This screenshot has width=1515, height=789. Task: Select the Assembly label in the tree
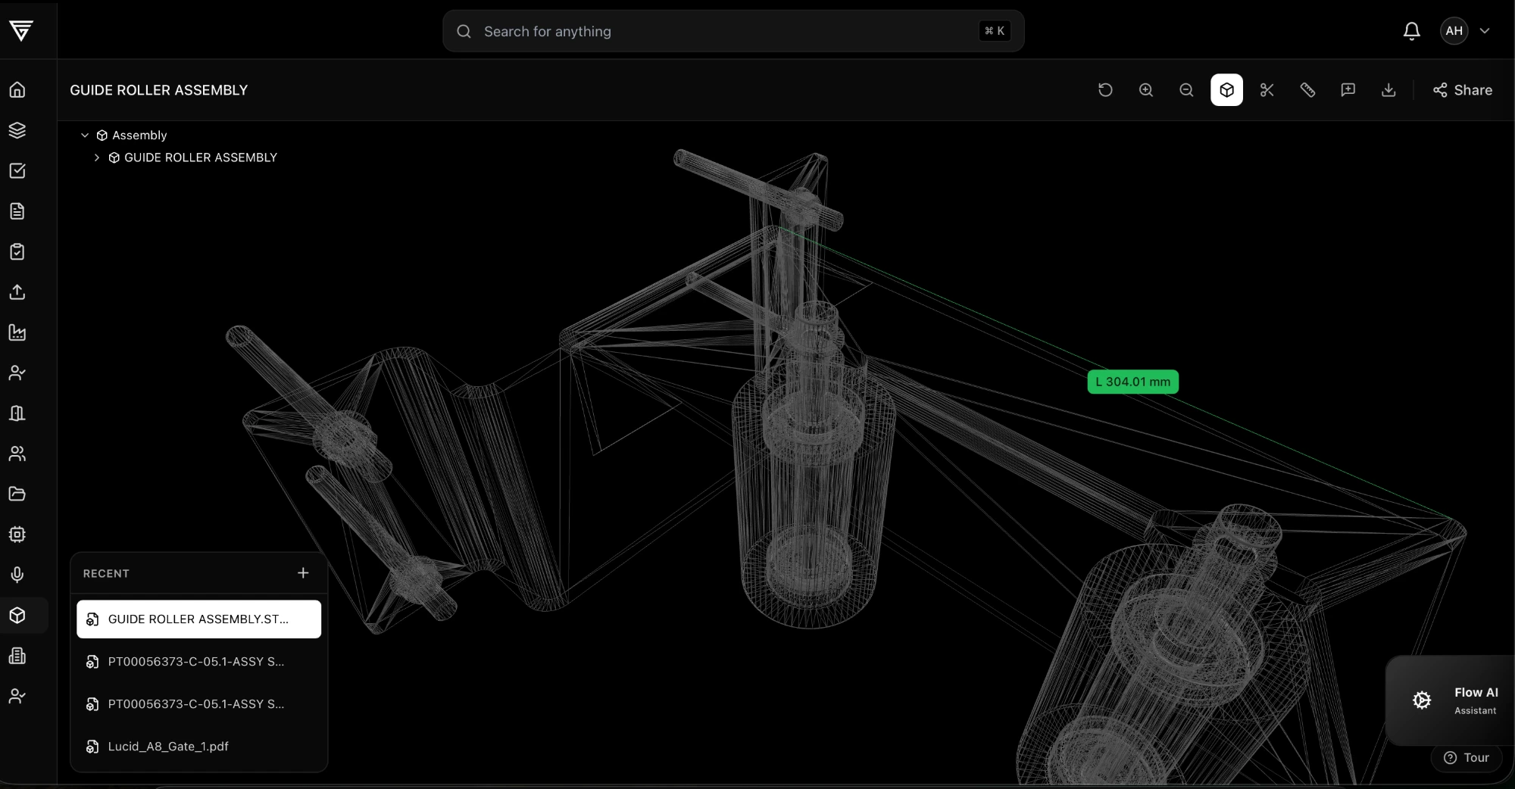pos(139,136)
